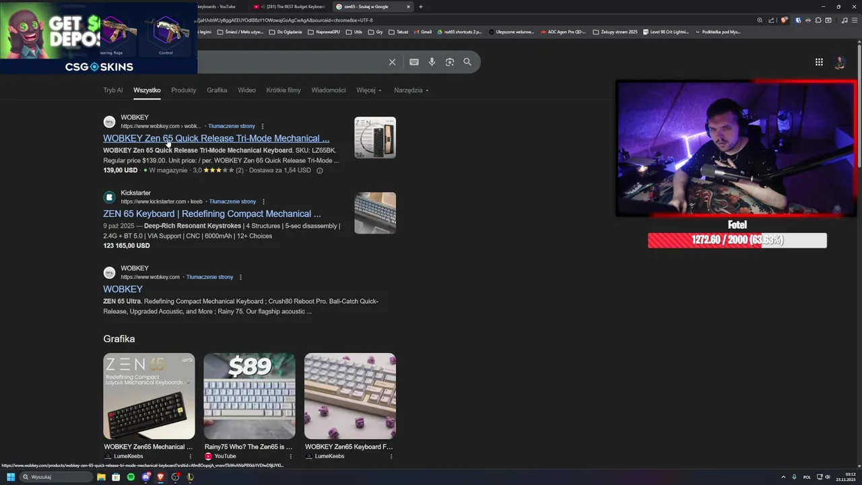The height and width of the screenshot is (485, 862).
Task: Click the magnifier search button
Action: point(467,62)
